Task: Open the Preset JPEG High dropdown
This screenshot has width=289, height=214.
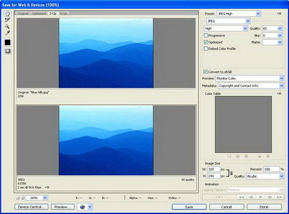Action: click(x=239, y=14)
